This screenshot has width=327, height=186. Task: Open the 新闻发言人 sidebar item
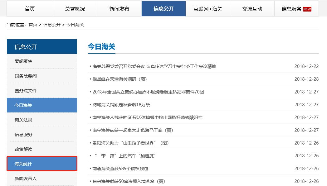click(x=25, y=178)
